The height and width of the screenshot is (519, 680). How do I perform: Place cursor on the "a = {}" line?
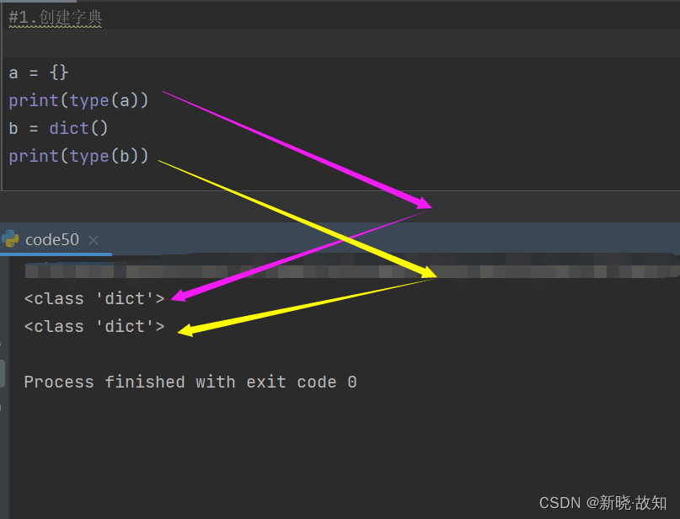pos(38,73)
